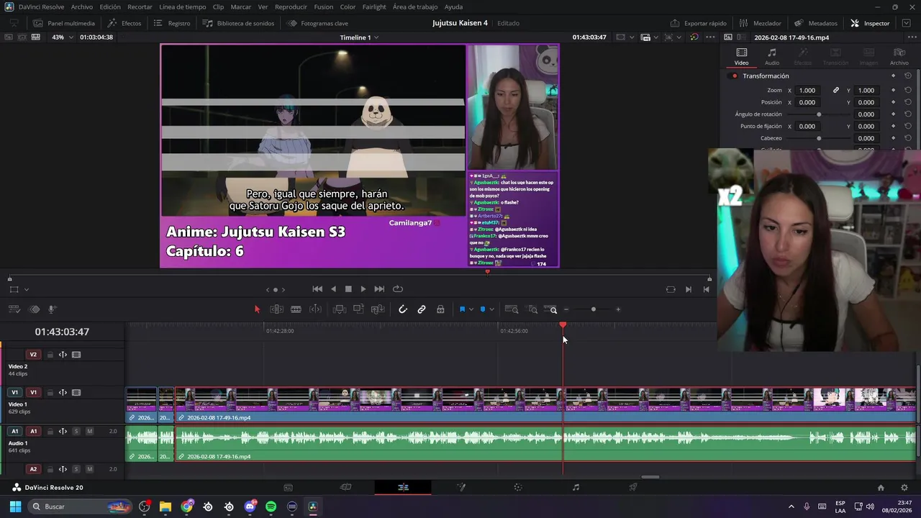
Task: Click Exportar rápido button
Action: pos(698,23)
